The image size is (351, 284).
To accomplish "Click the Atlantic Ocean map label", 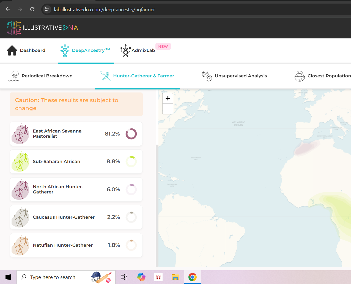I will (238, 123).
